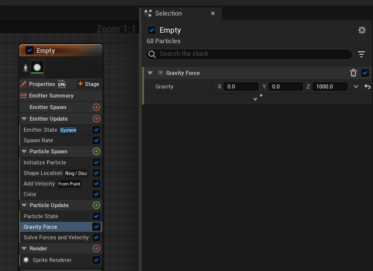This screenshot has width=373, height=271.
Task: Add module to Emitter Spawn
Action: [96, 107]
